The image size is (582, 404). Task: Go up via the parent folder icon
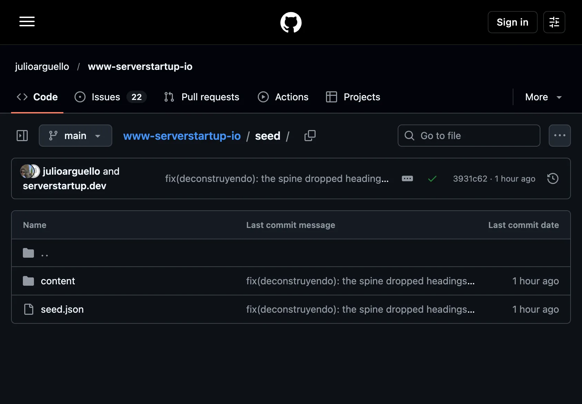pyautogui.click(x=28, y=253)
